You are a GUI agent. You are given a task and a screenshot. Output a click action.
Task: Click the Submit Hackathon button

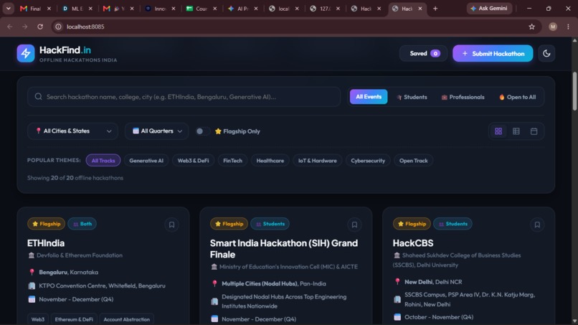coord(493,54)
